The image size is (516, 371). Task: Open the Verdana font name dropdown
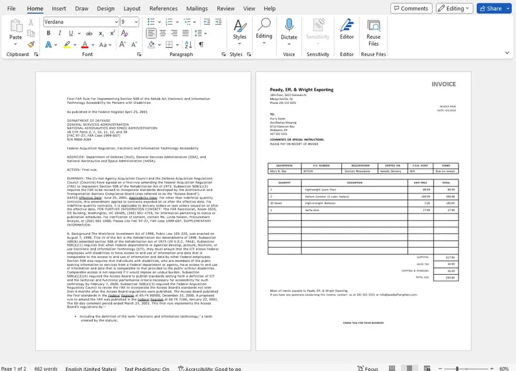click(x=116, y=22)
